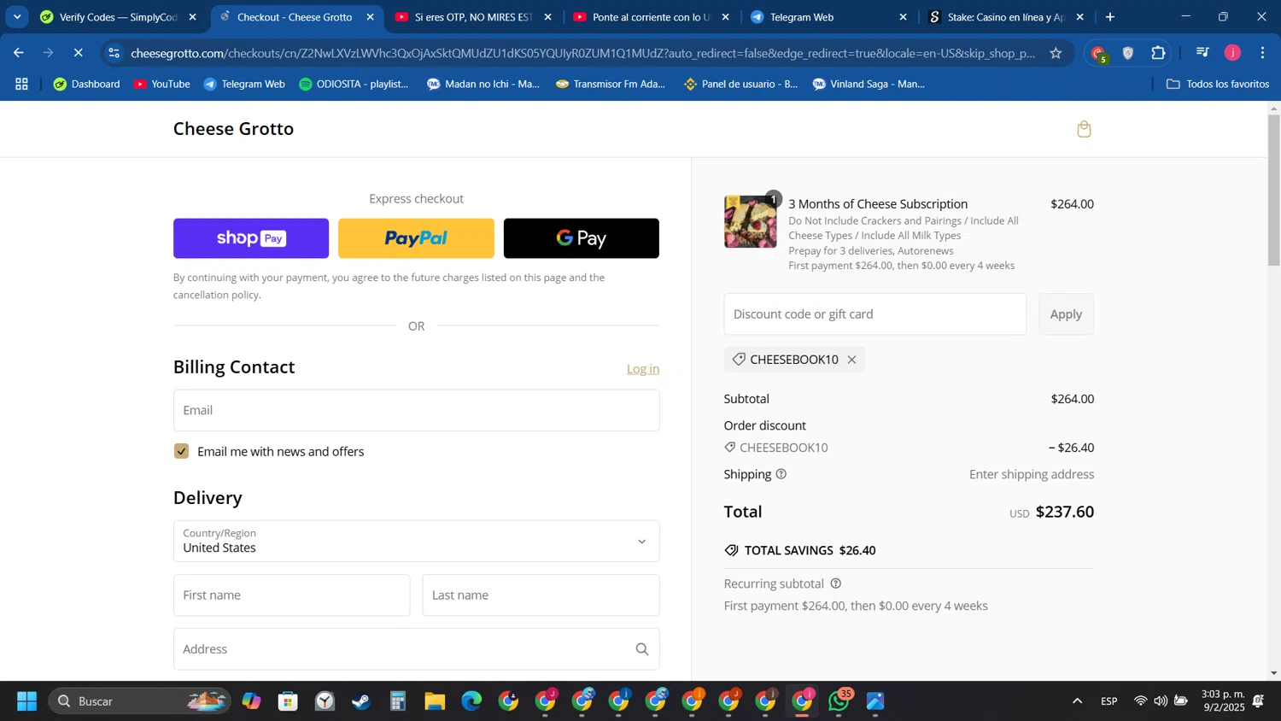Open Steam from the taskbar

[361, 701]
